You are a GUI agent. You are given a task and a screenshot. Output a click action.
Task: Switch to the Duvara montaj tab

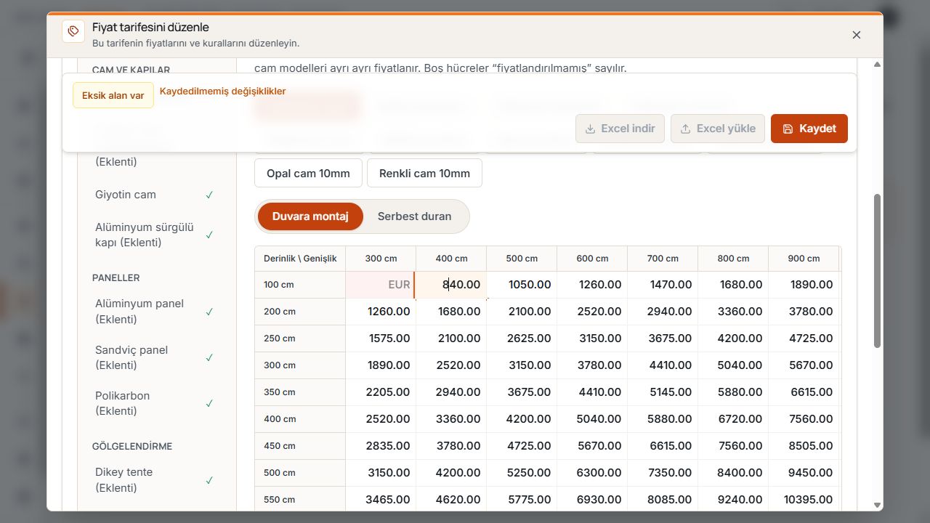click(310, 216)
